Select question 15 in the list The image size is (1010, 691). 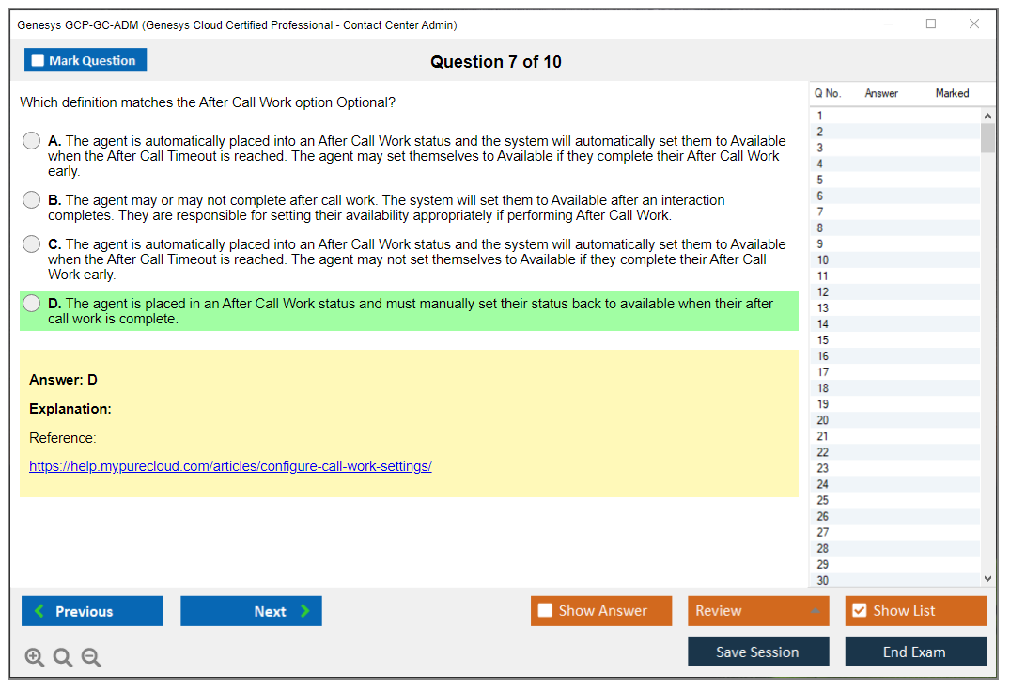click(823, 340)
